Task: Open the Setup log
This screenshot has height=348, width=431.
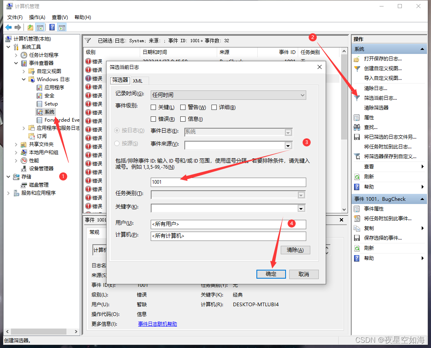Action: pos(51,104)
